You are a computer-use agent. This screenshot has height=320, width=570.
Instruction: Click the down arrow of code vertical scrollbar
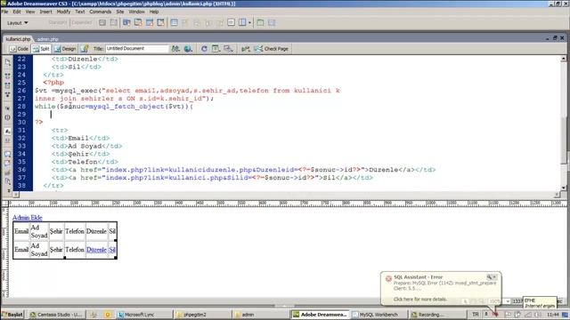click(x=564, y=188)
